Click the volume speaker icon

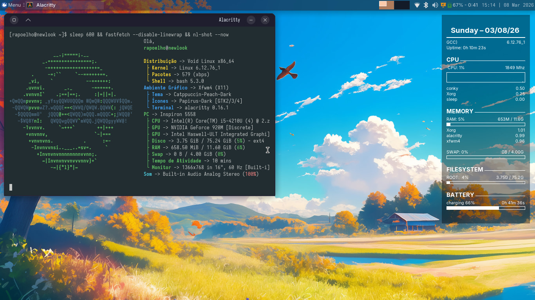[x=435, y=5]
